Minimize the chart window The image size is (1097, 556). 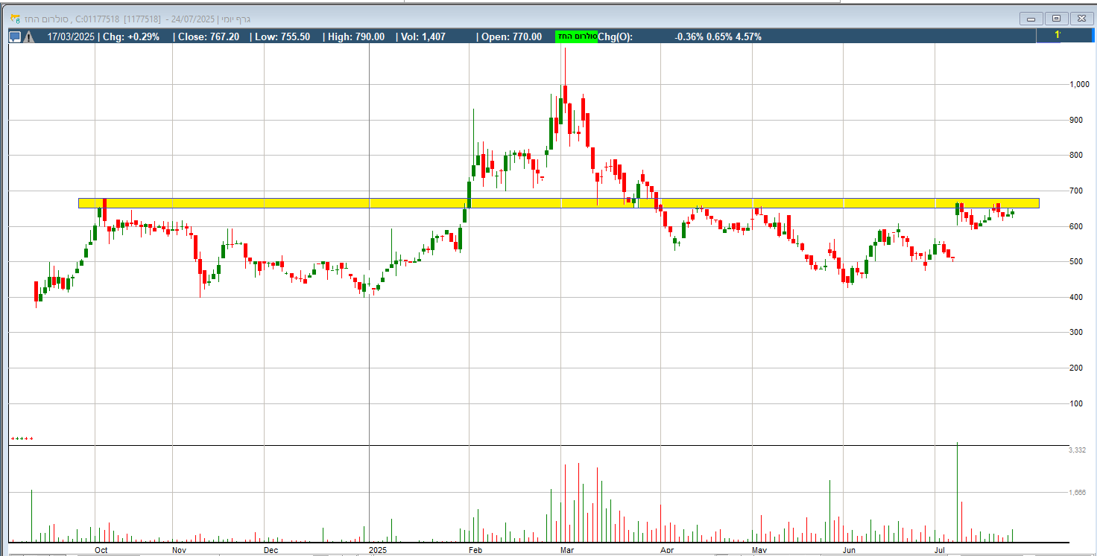(1032, 19)
